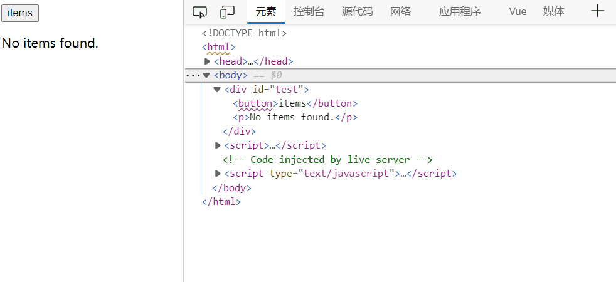The height and width of the screenshot is (282, 616).
Task: Select the closing div tag row
Action: point(239,132)
